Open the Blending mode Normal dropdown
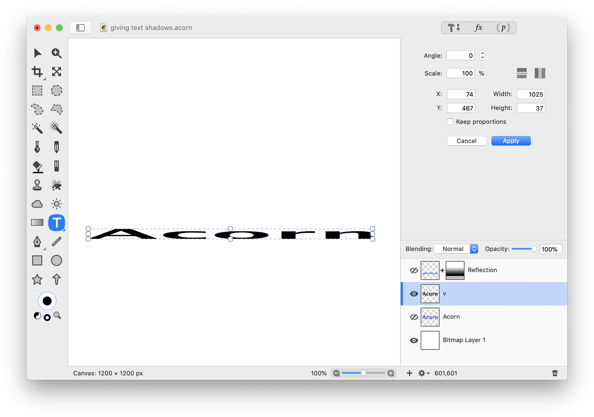Viewport: 594px width, 417px height. click(x=456, y=249)
